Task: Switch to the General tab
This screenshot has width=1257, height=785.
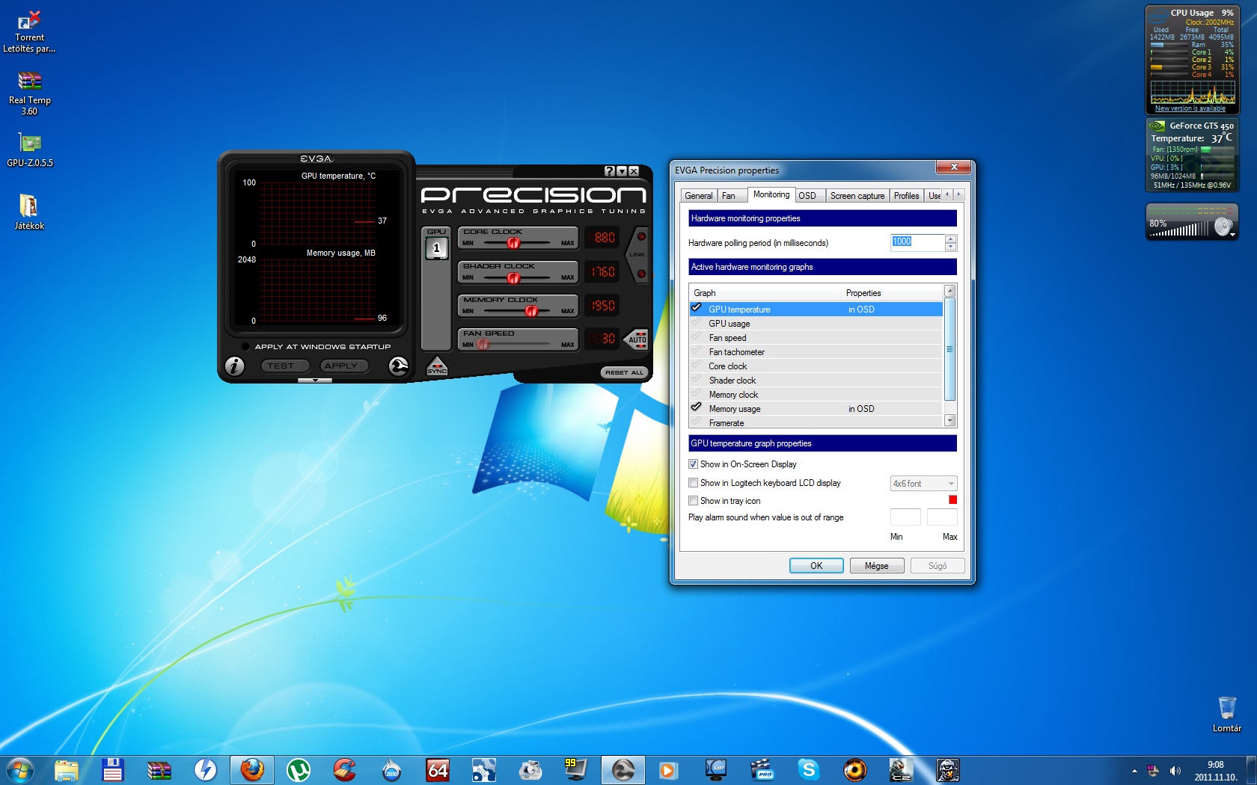Action: [x=699, y=196]
